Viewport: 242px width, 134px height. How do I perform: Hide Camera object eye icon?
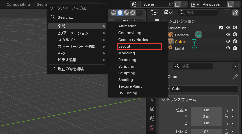(228, 35)
